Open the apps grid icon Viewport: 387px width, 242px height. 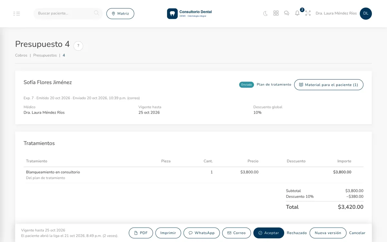[276, 13]
